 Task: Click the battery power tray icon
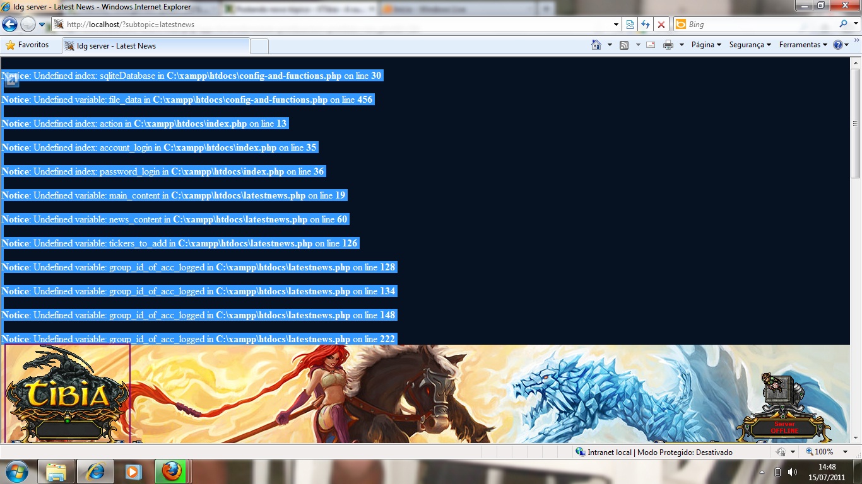click(777, 472)
